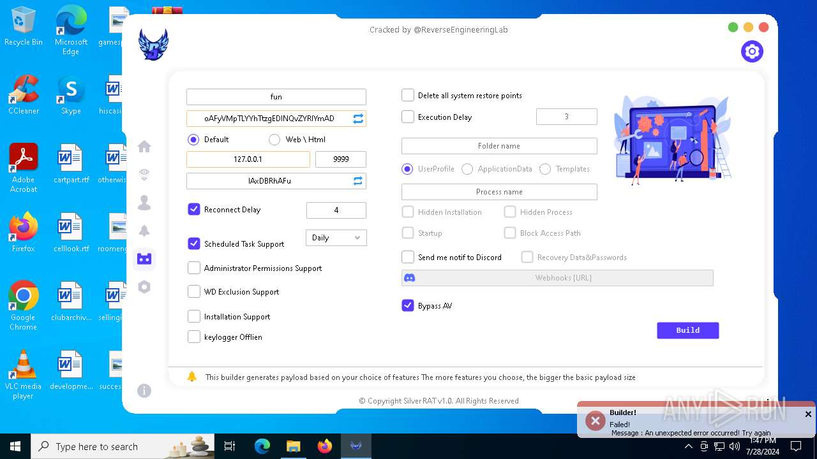Screen dimensions: 817x459
Task: Open the cartpart.rtf desktop file
Action: click(x=71, y=164)
